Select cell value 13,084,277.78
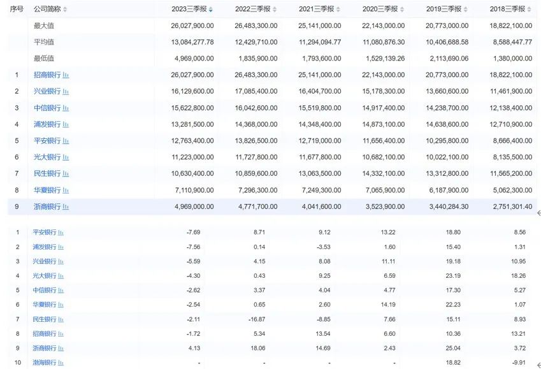The image size is (541, 369). point(192,42)
